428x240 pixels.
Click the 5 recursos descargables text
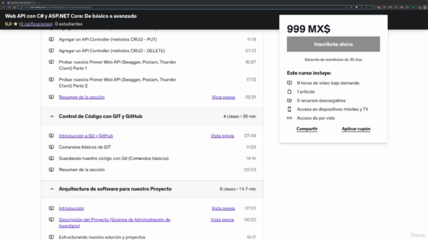point(321,101)
